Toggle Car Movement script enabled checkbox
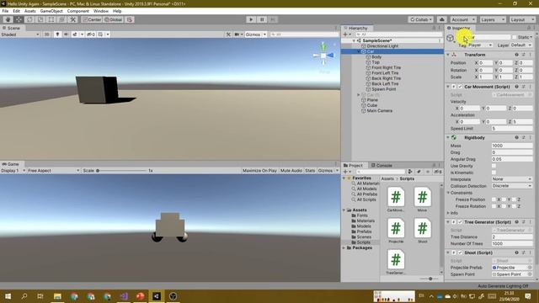The width and height of the screenshot is (539, 303). point(460,87)
